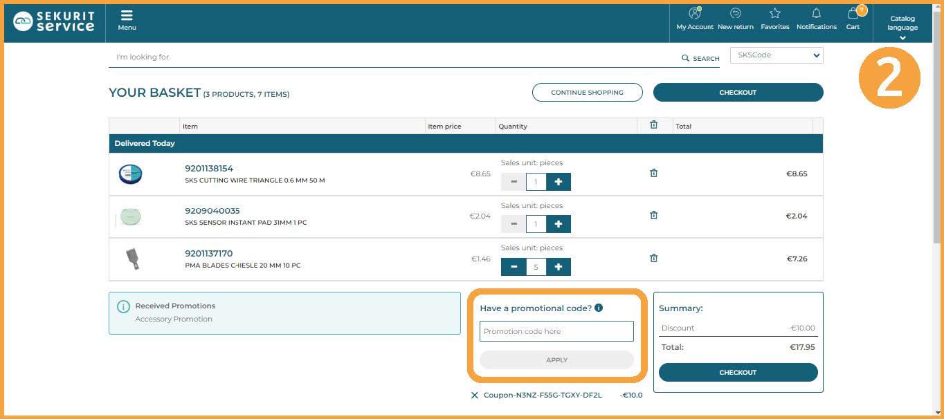Decrease quantity of cutting wire triangle
944x419 pixels.
[514, 182]
